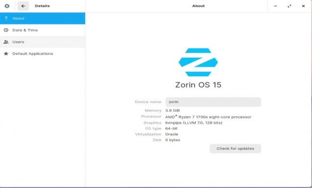Click the settings gear icon in header

coord(7,6)
